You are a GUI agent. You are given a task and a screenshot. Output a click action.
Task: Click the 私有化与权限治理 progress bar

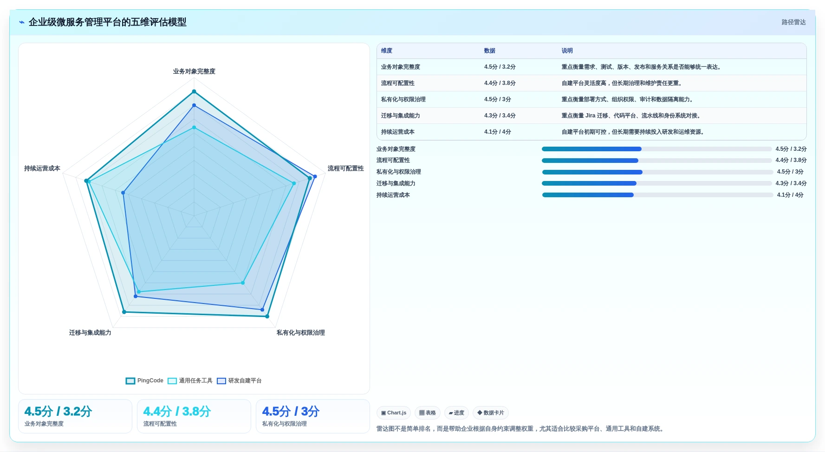click(657, 172)
